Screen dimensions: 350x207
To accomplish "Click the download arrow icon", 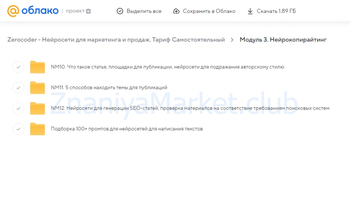I will pos(250,11).
